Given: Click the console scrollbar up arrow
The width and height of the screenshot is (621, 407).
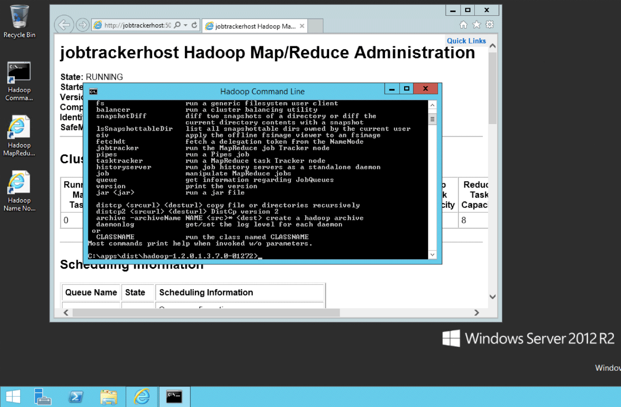Looking at the screenshot, I should point(432,105).
